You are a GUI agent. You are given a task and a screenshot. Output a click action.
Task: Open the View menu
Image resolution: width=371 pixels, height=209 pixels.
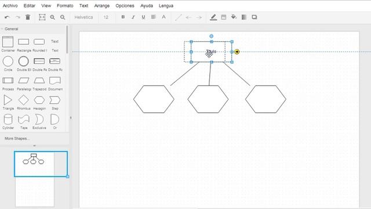click(x=46, y=6)
